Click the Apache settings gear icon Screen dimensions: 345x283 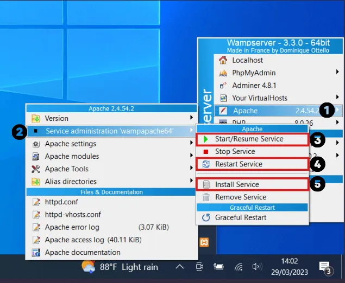pyautogui.click(x=36, y=144)
